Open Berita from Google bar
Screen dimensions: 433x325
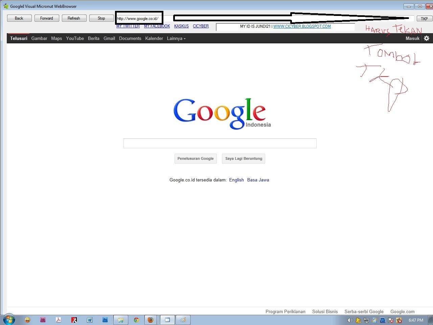(94, 39)
